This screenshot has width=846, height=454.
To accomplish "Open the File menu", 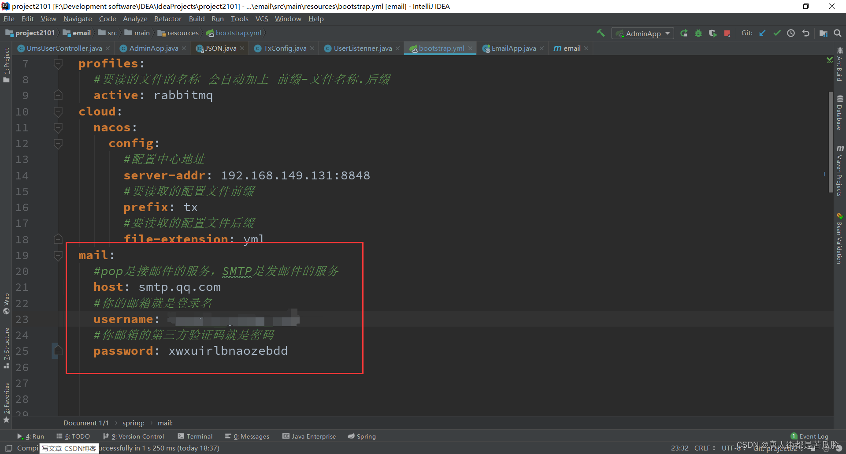I will point(9,19).
